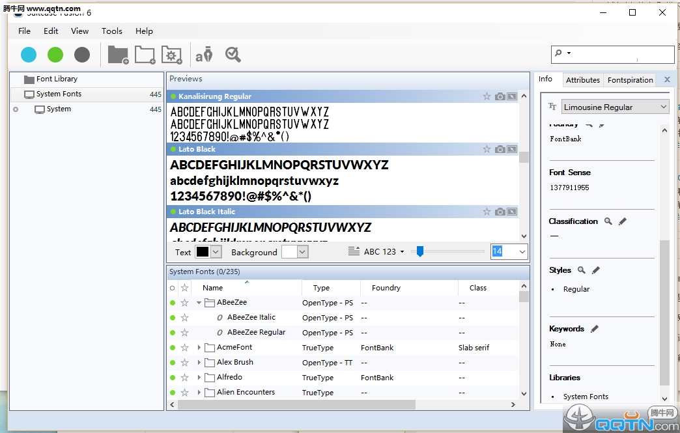The width and height of the screenshot is (680, 433).
Task: Toggle activation dot for Alex Brush
Action: pos(173,363)
